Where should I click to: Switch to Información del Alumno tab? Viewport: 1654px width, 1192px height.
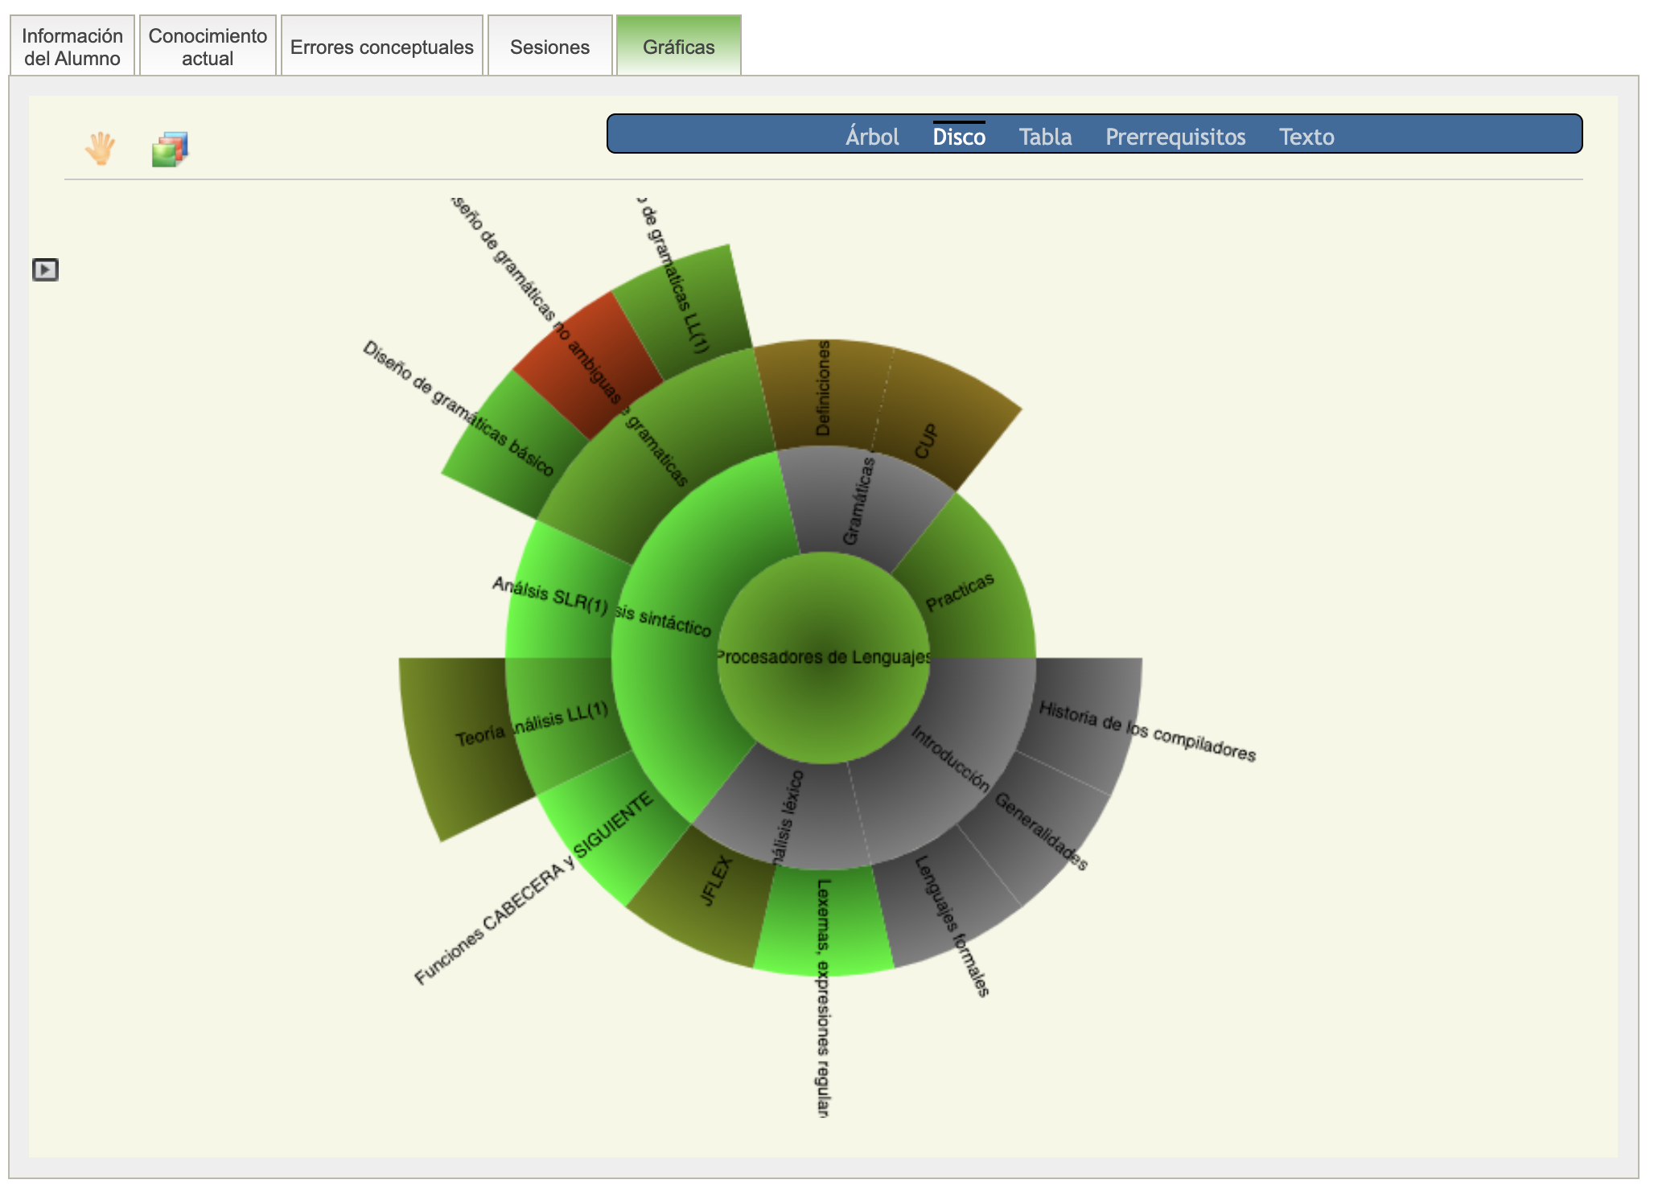click(x=72, y=47)
